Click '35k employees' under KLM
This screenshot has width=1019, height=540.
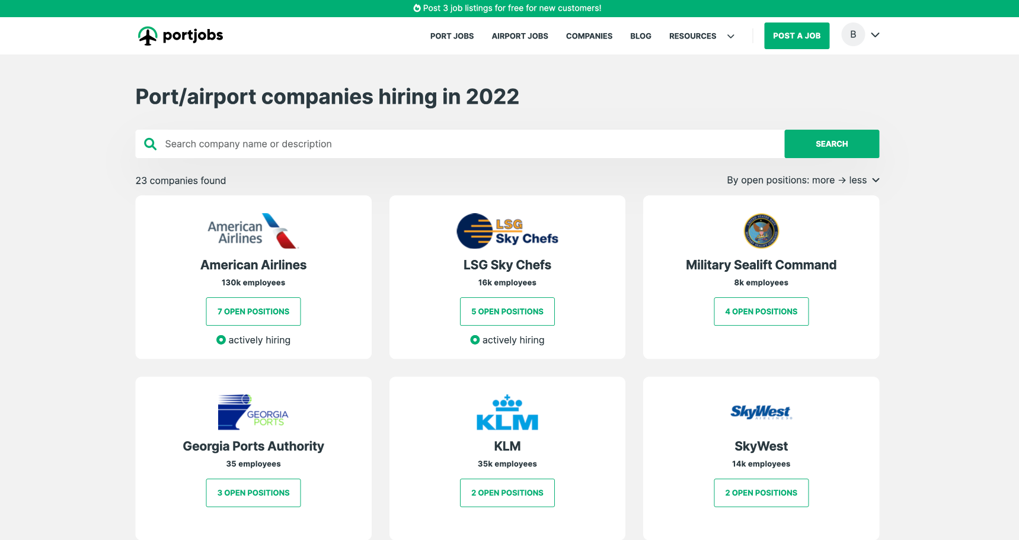pyautogui.click(x=507, y=464)
